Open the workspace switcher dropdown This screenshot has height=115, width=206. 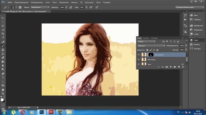tap(190, 7)
